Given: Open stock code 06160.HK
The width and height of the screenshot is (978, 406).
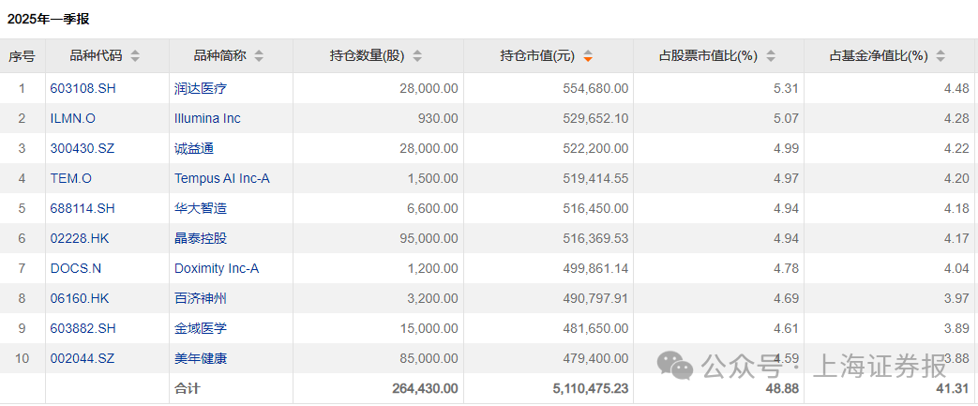Looking at the screenshot, I should (x=80, y=298).
